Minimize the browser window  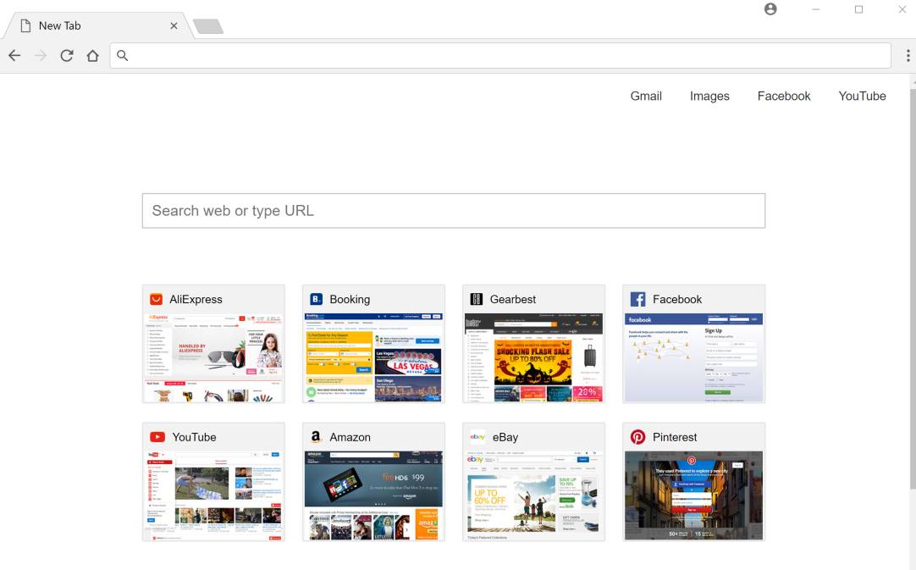[816, 8]
